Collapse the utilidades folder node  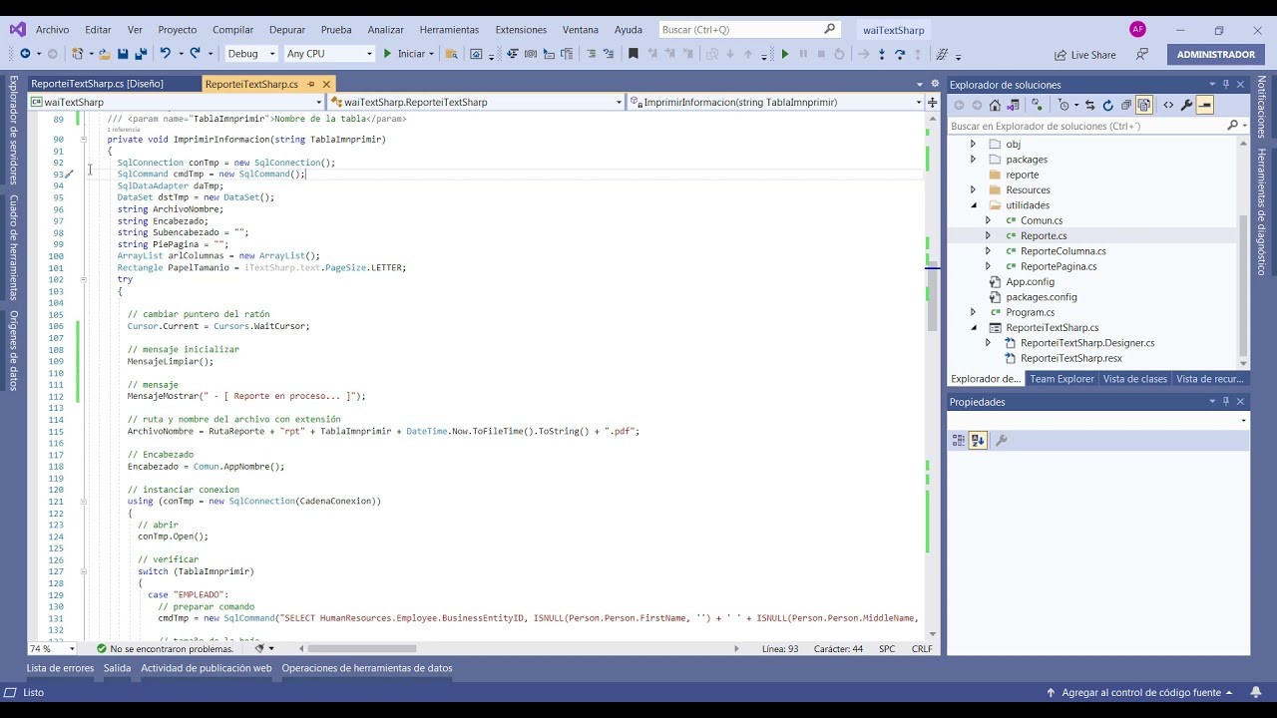(x=974, y=205)
